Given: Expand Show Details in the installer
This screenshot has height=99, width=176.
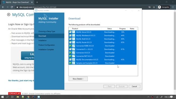Looking at the screenshot, I should (x=78, y=79).
